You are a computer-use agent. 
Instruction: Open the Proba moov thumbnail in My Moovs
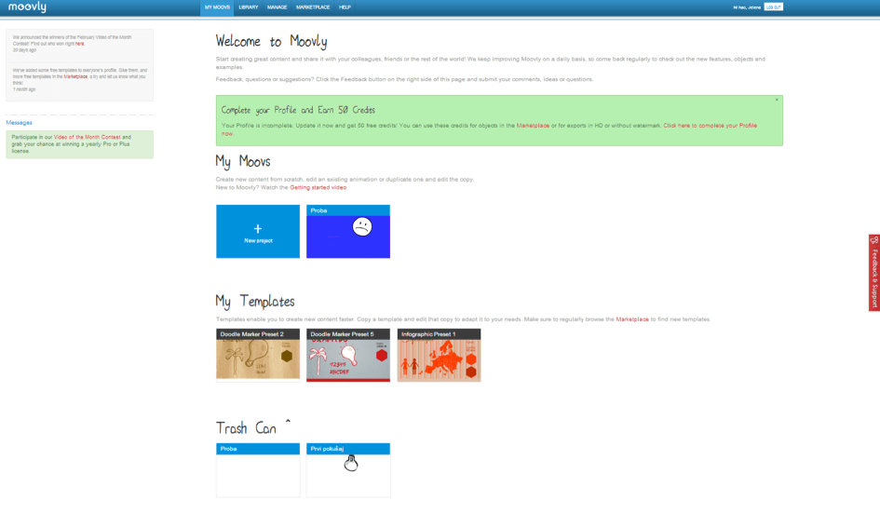pos(348,231)
